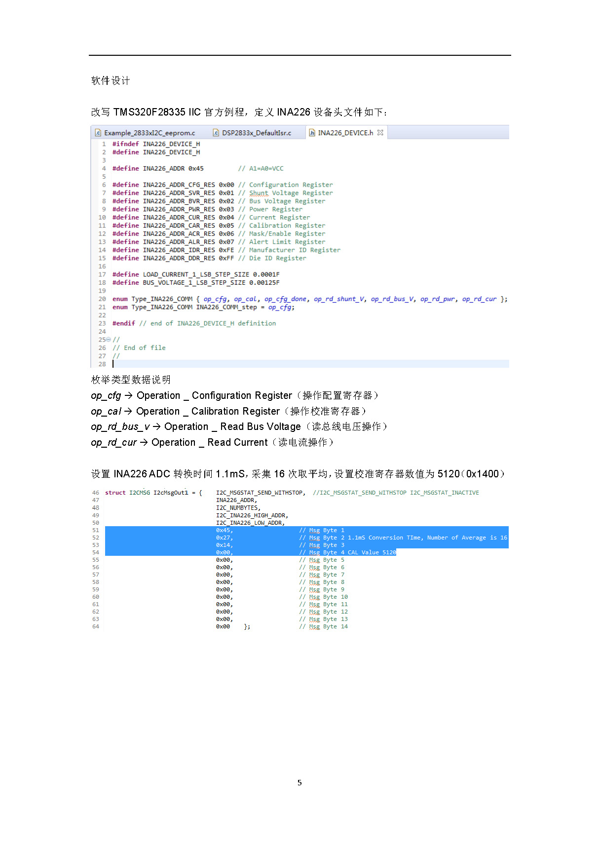Click the I2C_INA226_HIGH_ADDR entry
The width and height of the screenshot is (600, 849).
pyautogui.click(x=252, y=515)
